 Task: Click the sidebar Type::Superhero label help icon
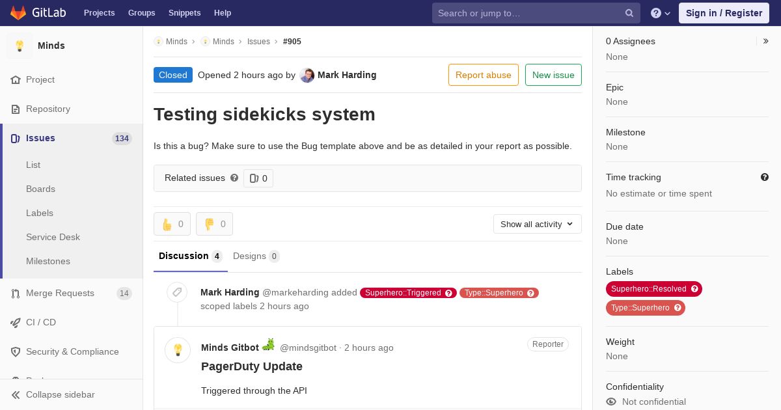coord(678,308)
